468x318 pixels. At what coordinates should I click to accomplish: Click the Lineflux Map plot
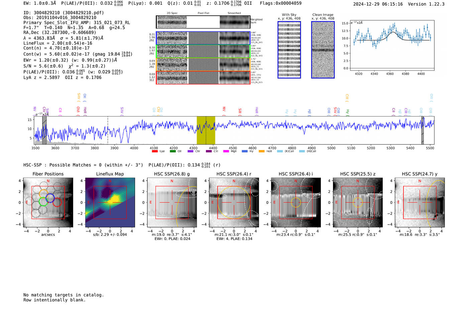coord(110,203)
